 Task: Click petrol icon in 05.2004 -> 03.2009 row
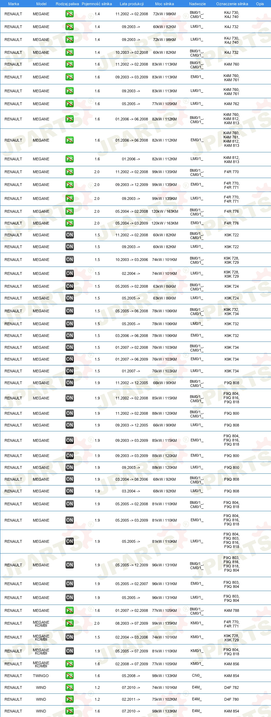[x=69, y=223]
